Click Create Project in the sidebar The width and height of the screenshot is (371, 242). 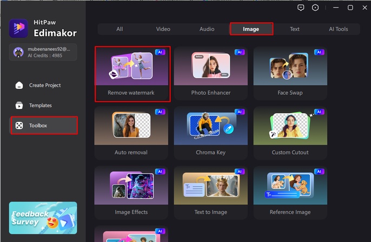[44, 85]
